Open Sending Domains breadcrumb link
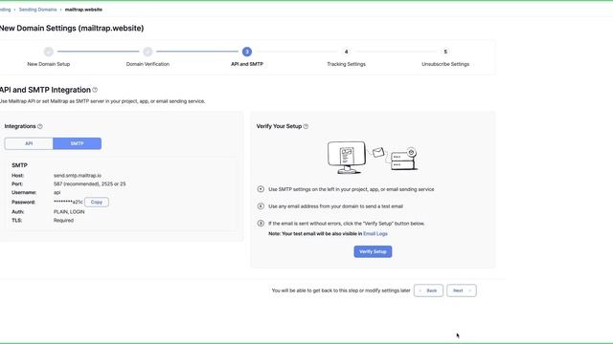This screenshot has width=613, height=344. point(37,10)
